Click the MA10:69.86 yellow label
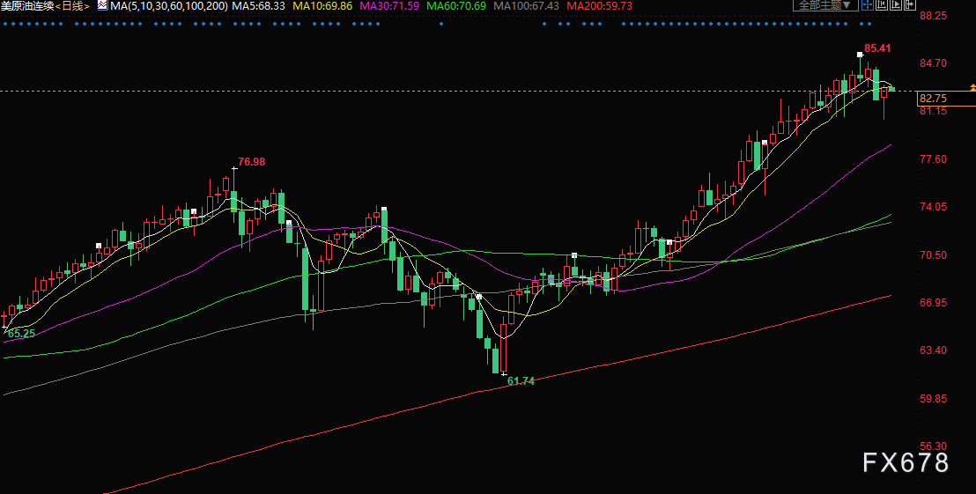The width and height of the screenshot is (976, 494). click(322, 6)
